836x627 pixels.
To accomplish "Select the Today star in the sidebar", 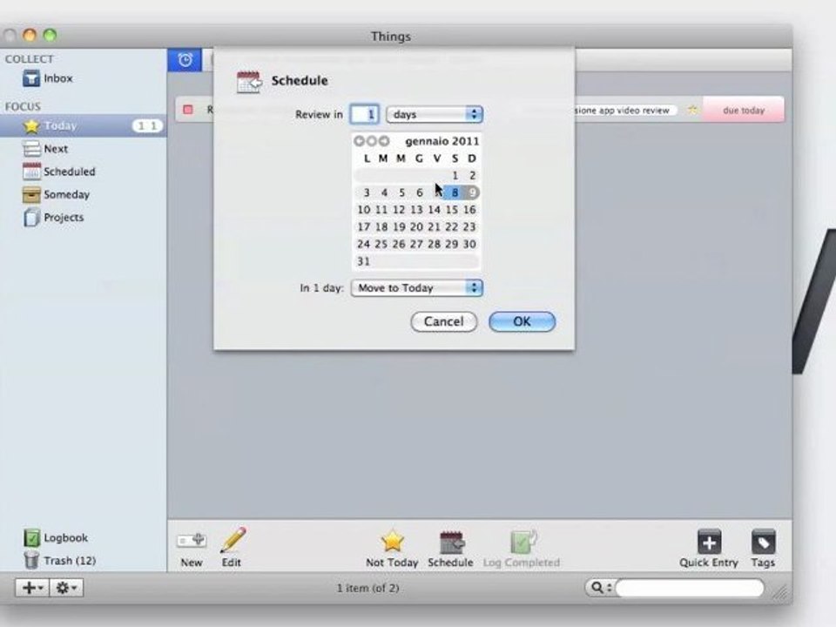I will point(31,125).
